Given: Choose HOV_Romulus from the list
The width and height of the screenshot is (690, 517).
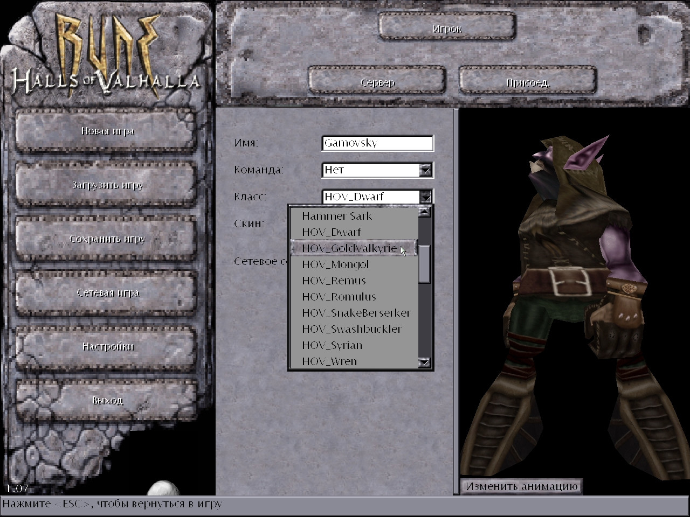Looking at the screenshot, I should [x=354, y=297].
